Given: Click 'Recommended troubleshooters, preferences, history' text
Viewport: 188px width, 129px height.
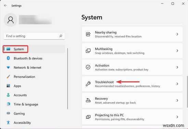Looking at the screenshot, I should tap(127, 86).
